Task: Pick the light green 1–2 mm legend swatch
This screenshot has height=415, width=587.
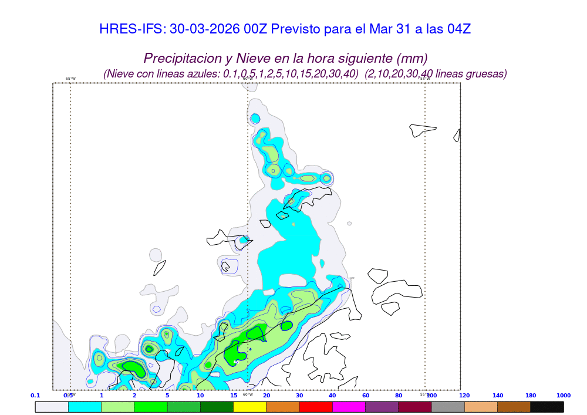Action: point(118,406)
